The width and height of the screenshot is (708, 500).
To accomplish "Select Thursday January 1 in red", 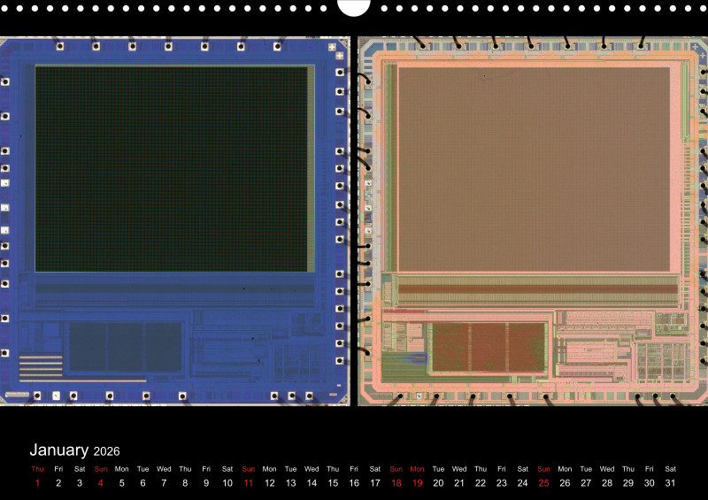I will pos(37,483).
